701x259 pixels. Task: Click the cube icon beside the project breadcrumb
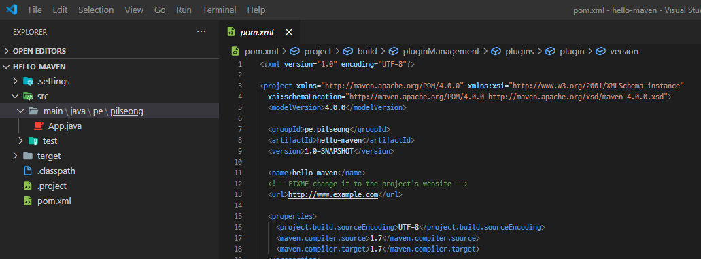point(294,52)
